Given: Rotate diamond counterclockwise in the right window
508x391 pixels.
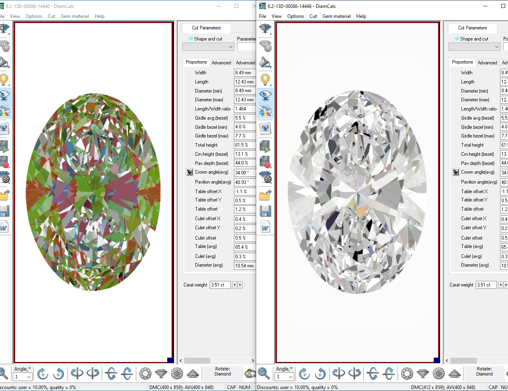Looking at the screenshot, I should (x=320, y=374).
